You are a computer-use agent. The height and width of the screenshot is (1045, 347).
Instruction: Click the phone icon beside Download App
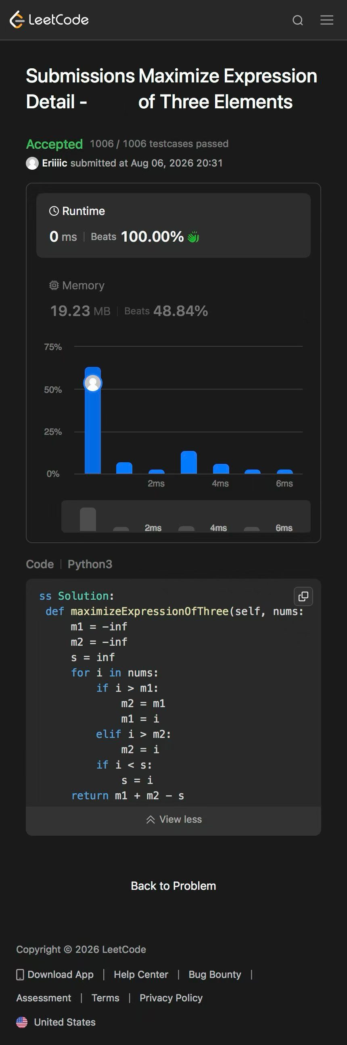[x=20, y=974]
